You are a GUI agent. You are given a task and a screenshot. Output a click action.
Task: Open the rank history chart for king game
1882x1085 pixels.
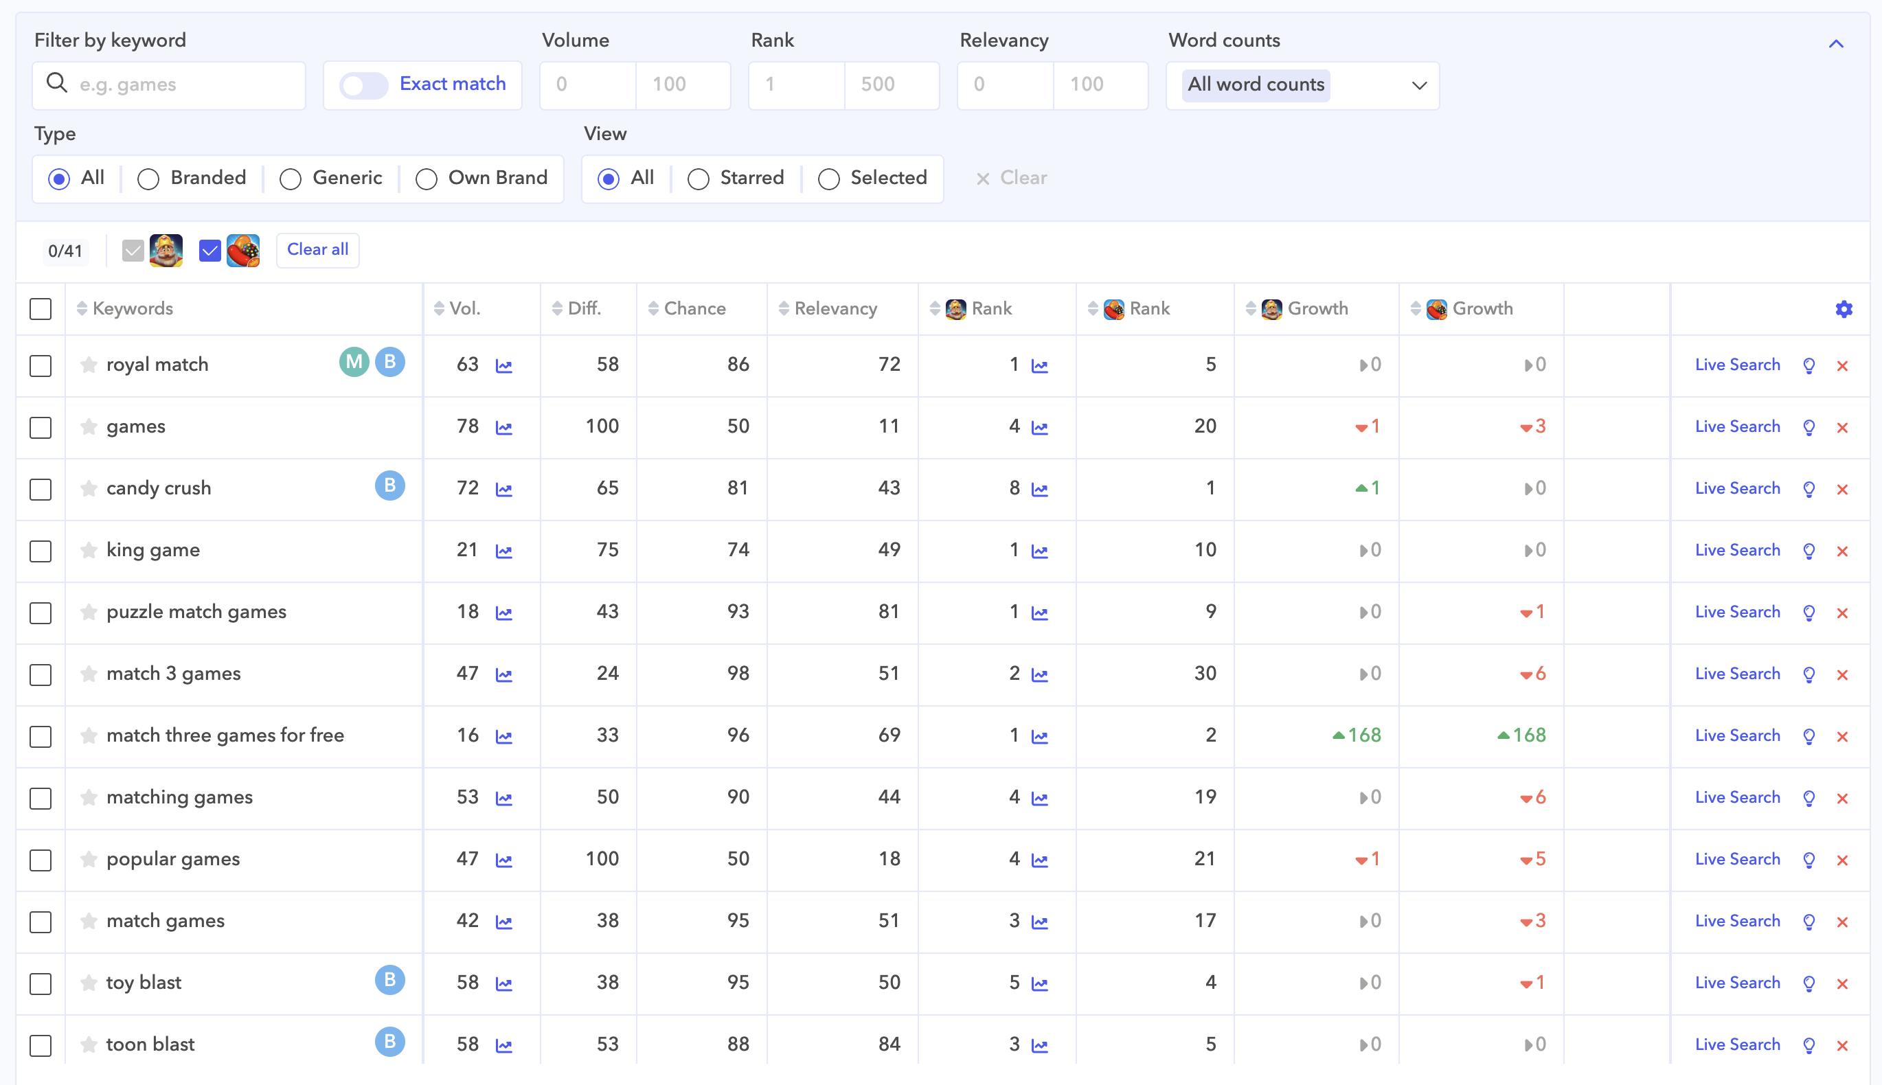coord(1041,551)
